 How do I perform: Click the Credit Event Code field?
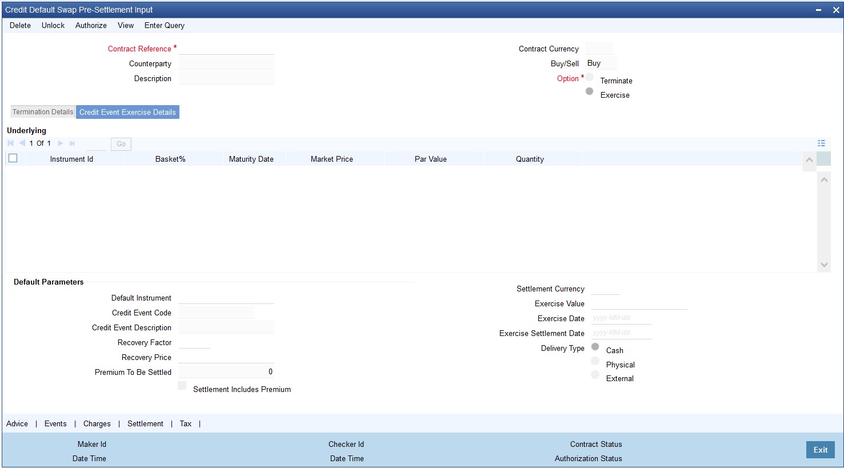[216, 313]
